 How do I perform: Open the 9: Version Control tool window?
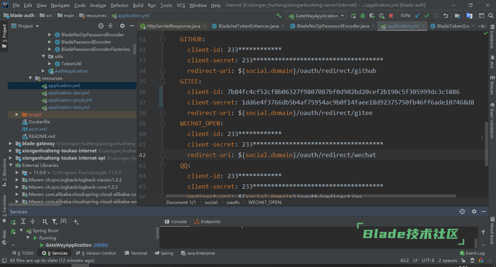coord(96,253)
